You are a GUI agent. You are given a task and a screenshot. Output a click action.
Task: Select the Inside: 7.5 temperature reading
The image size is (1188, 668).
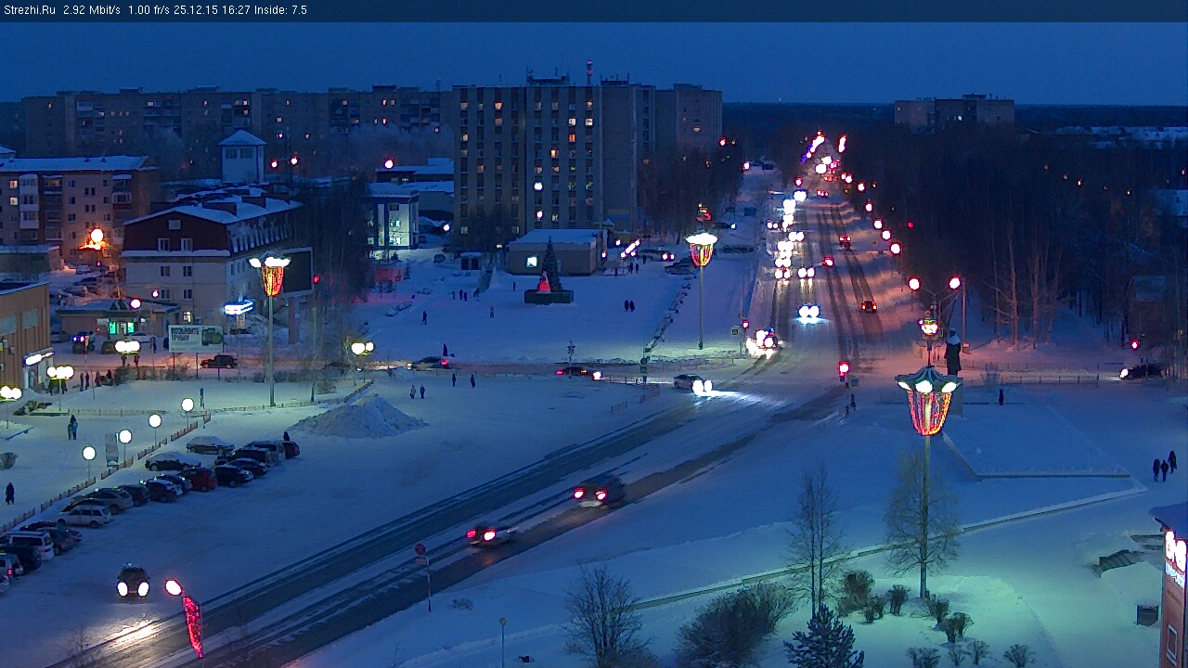pyautogui.click(x=281, y=10)
